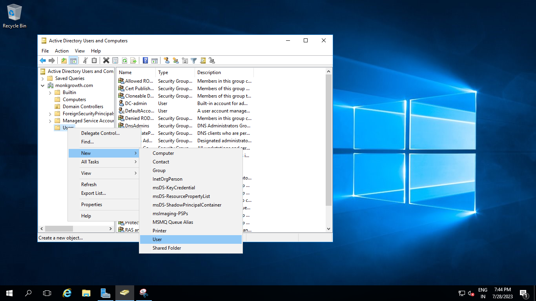
Task: Expand the Saved Queries tree node
Action: click(43, 78)
